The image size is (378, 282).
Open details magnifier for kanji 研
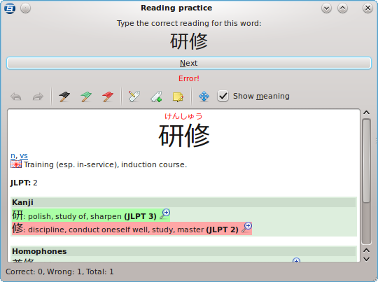tap(165, 214)
